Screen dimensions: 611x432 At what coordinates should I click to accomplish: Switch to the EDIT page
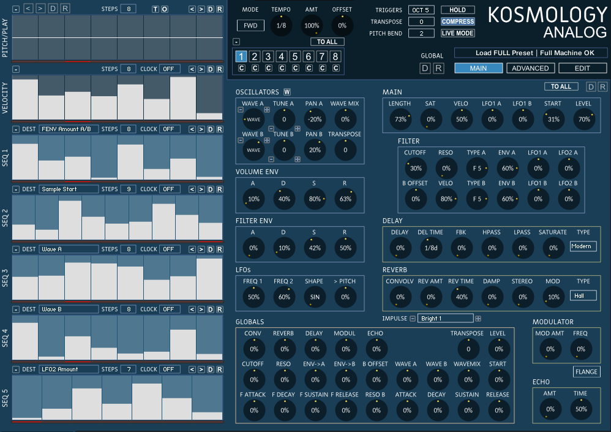[x=582, y=68]
